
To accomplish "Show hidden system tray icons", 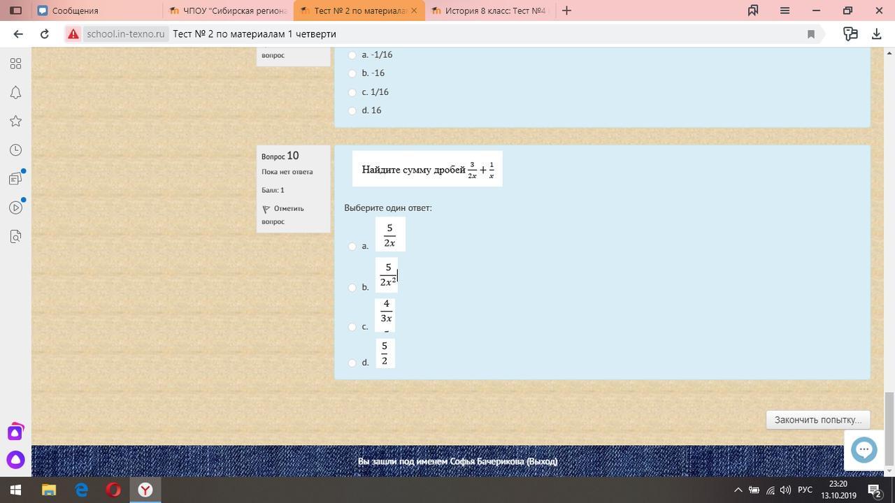I will 738,490.
